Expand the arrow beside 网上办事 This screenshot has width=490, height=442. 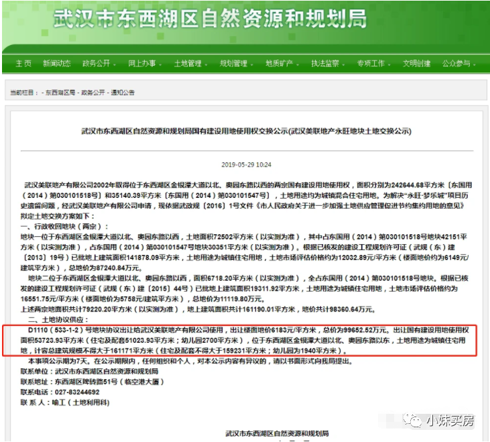pyautogui.click(x=160, y=64)
